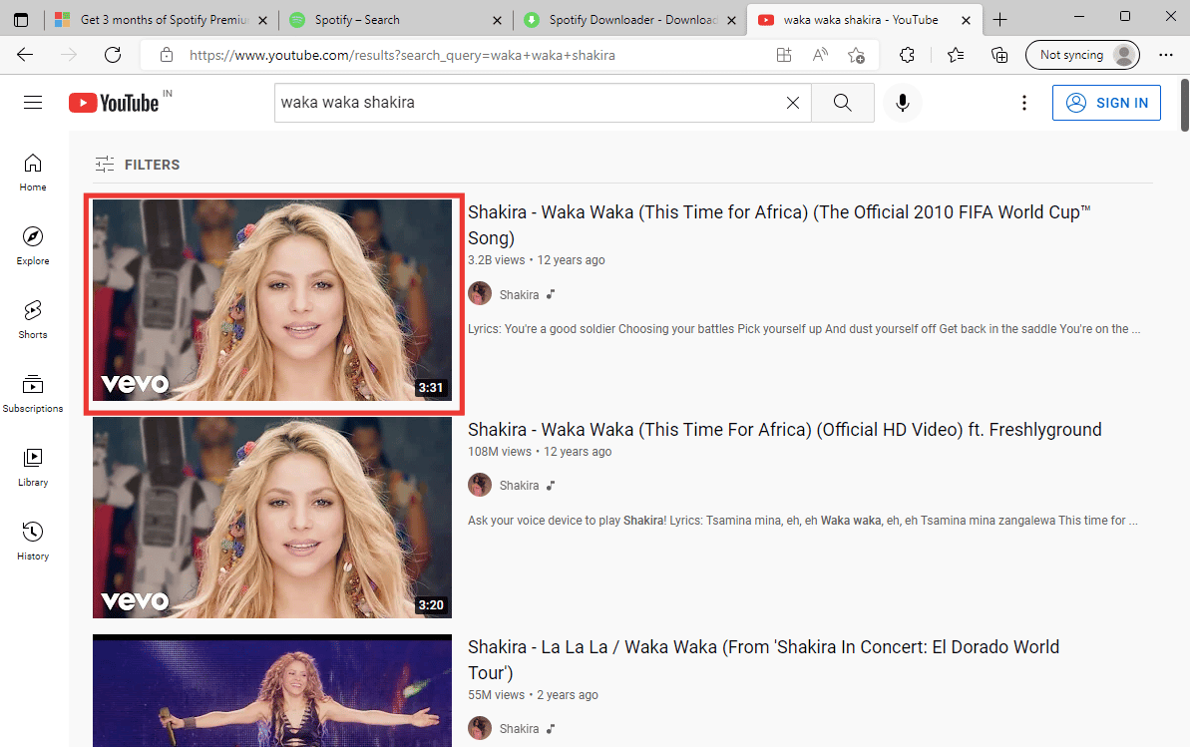Open browser Extensions puzzle icon
Screen dimensions: 1190x747
pos(906,55)
